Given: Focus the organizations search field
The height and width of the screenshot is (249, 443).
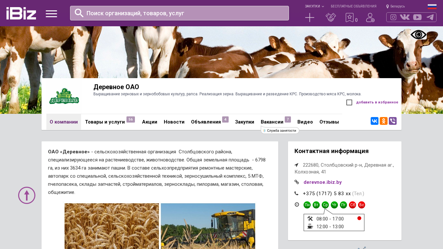Looking at the screenshot, I should click(x=179, y=13).
